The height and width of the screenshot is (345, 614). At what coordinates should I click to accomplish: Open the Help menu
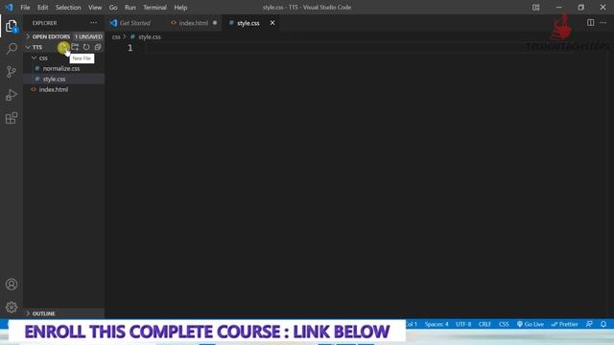click(180, 8)
